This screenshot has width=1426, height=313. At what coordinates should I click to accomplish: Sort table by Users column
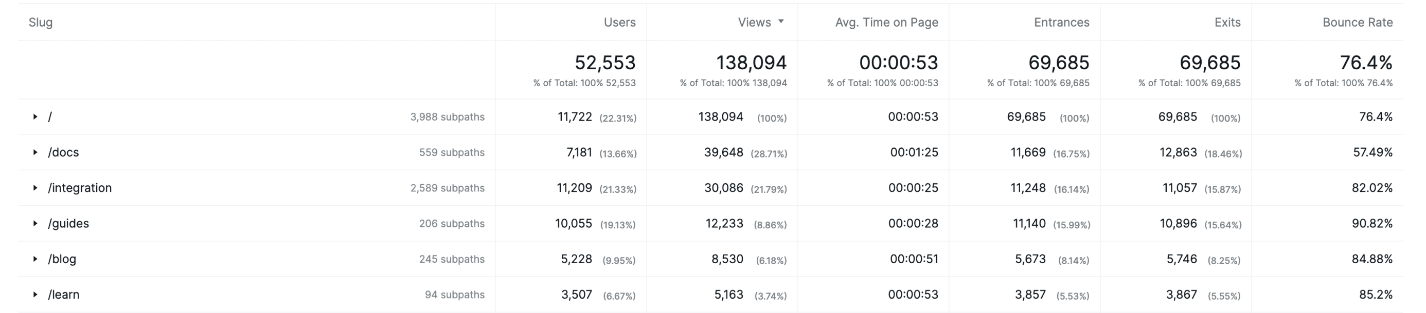tap(619, 23)
